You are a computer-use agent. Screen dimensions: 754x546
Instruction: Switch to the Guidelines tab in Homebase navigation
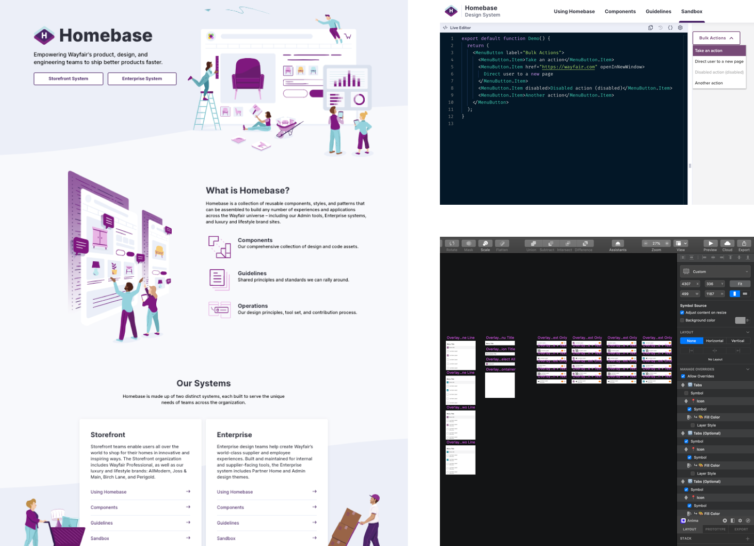pos(658,11)
